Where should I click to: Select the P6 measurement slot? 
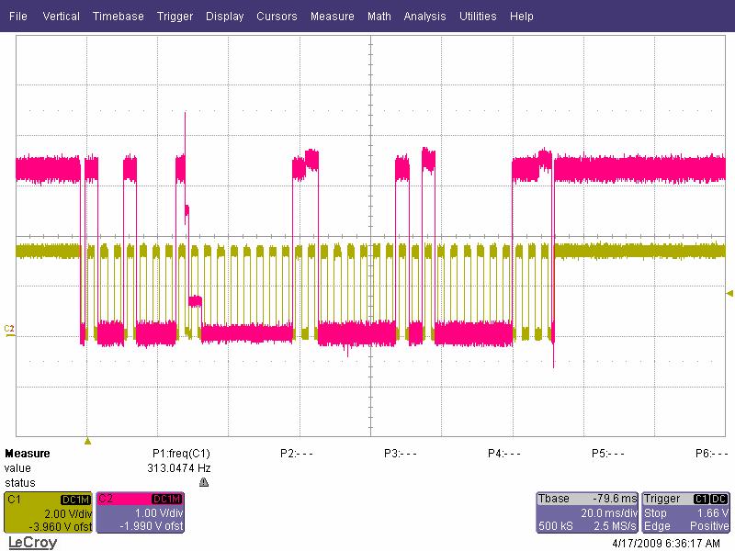click(x=711, y=454)
